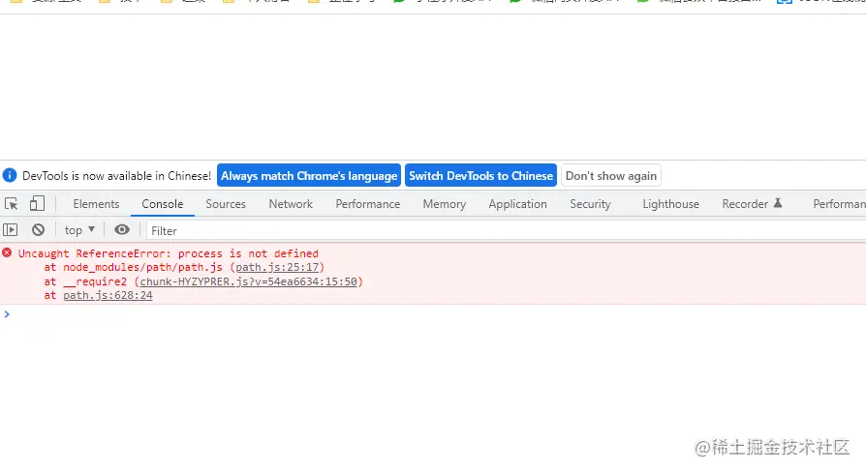Go to the Memory tab

tap(444, 204)
